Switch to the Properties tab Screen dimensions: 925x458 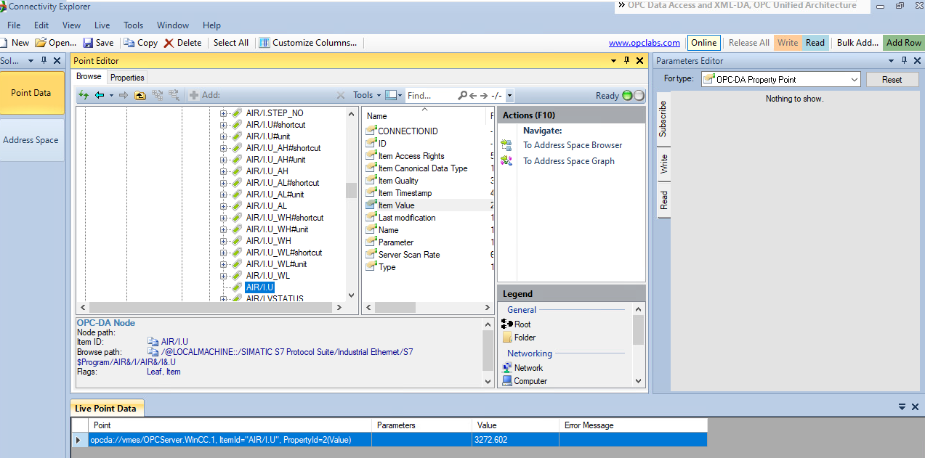[127, 77]
